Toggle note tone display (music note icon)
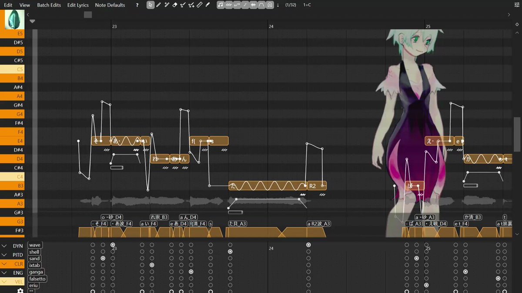The image size is (522, 293). tap(221, 5)
